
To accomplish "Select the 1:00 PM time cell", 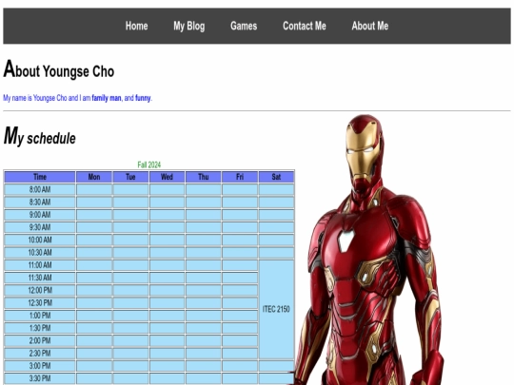I will (x=40, y=316).
